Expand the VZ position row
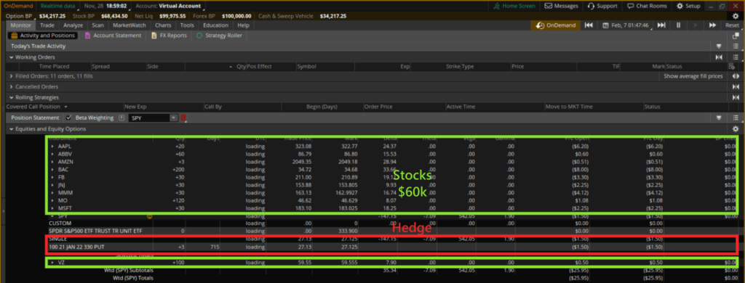Image resolution: width=745 pixels, height=283 pixels. click(52, 263)
